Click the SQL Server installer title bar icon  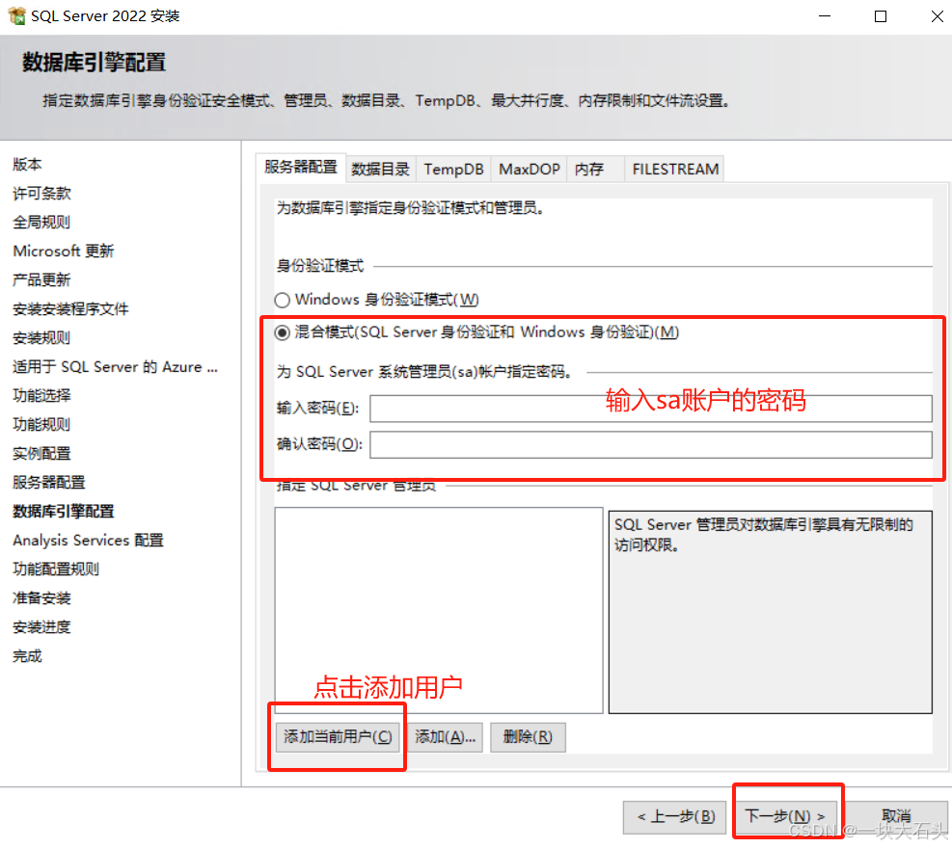16,15
